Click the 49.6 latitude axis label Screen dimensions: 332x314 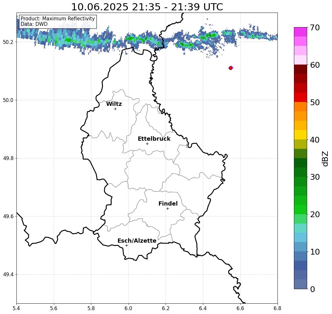pyautogui.click(x=8, y=217)
